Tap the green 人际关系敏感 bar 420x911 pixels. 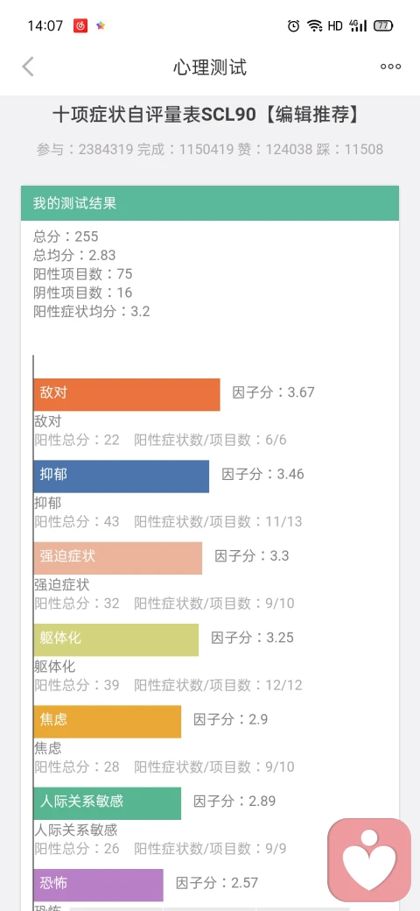[108, 803]
